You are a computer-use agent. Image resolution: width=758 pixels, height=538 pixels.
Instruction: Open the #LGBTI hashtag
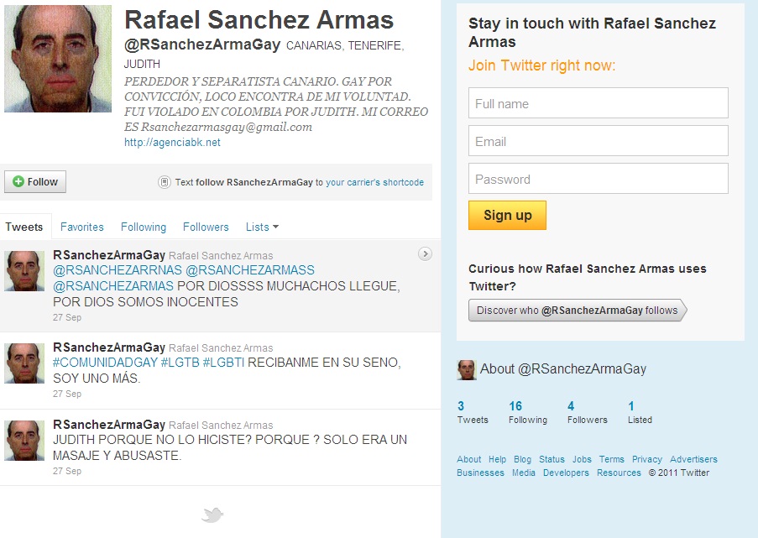coord(223,362)
